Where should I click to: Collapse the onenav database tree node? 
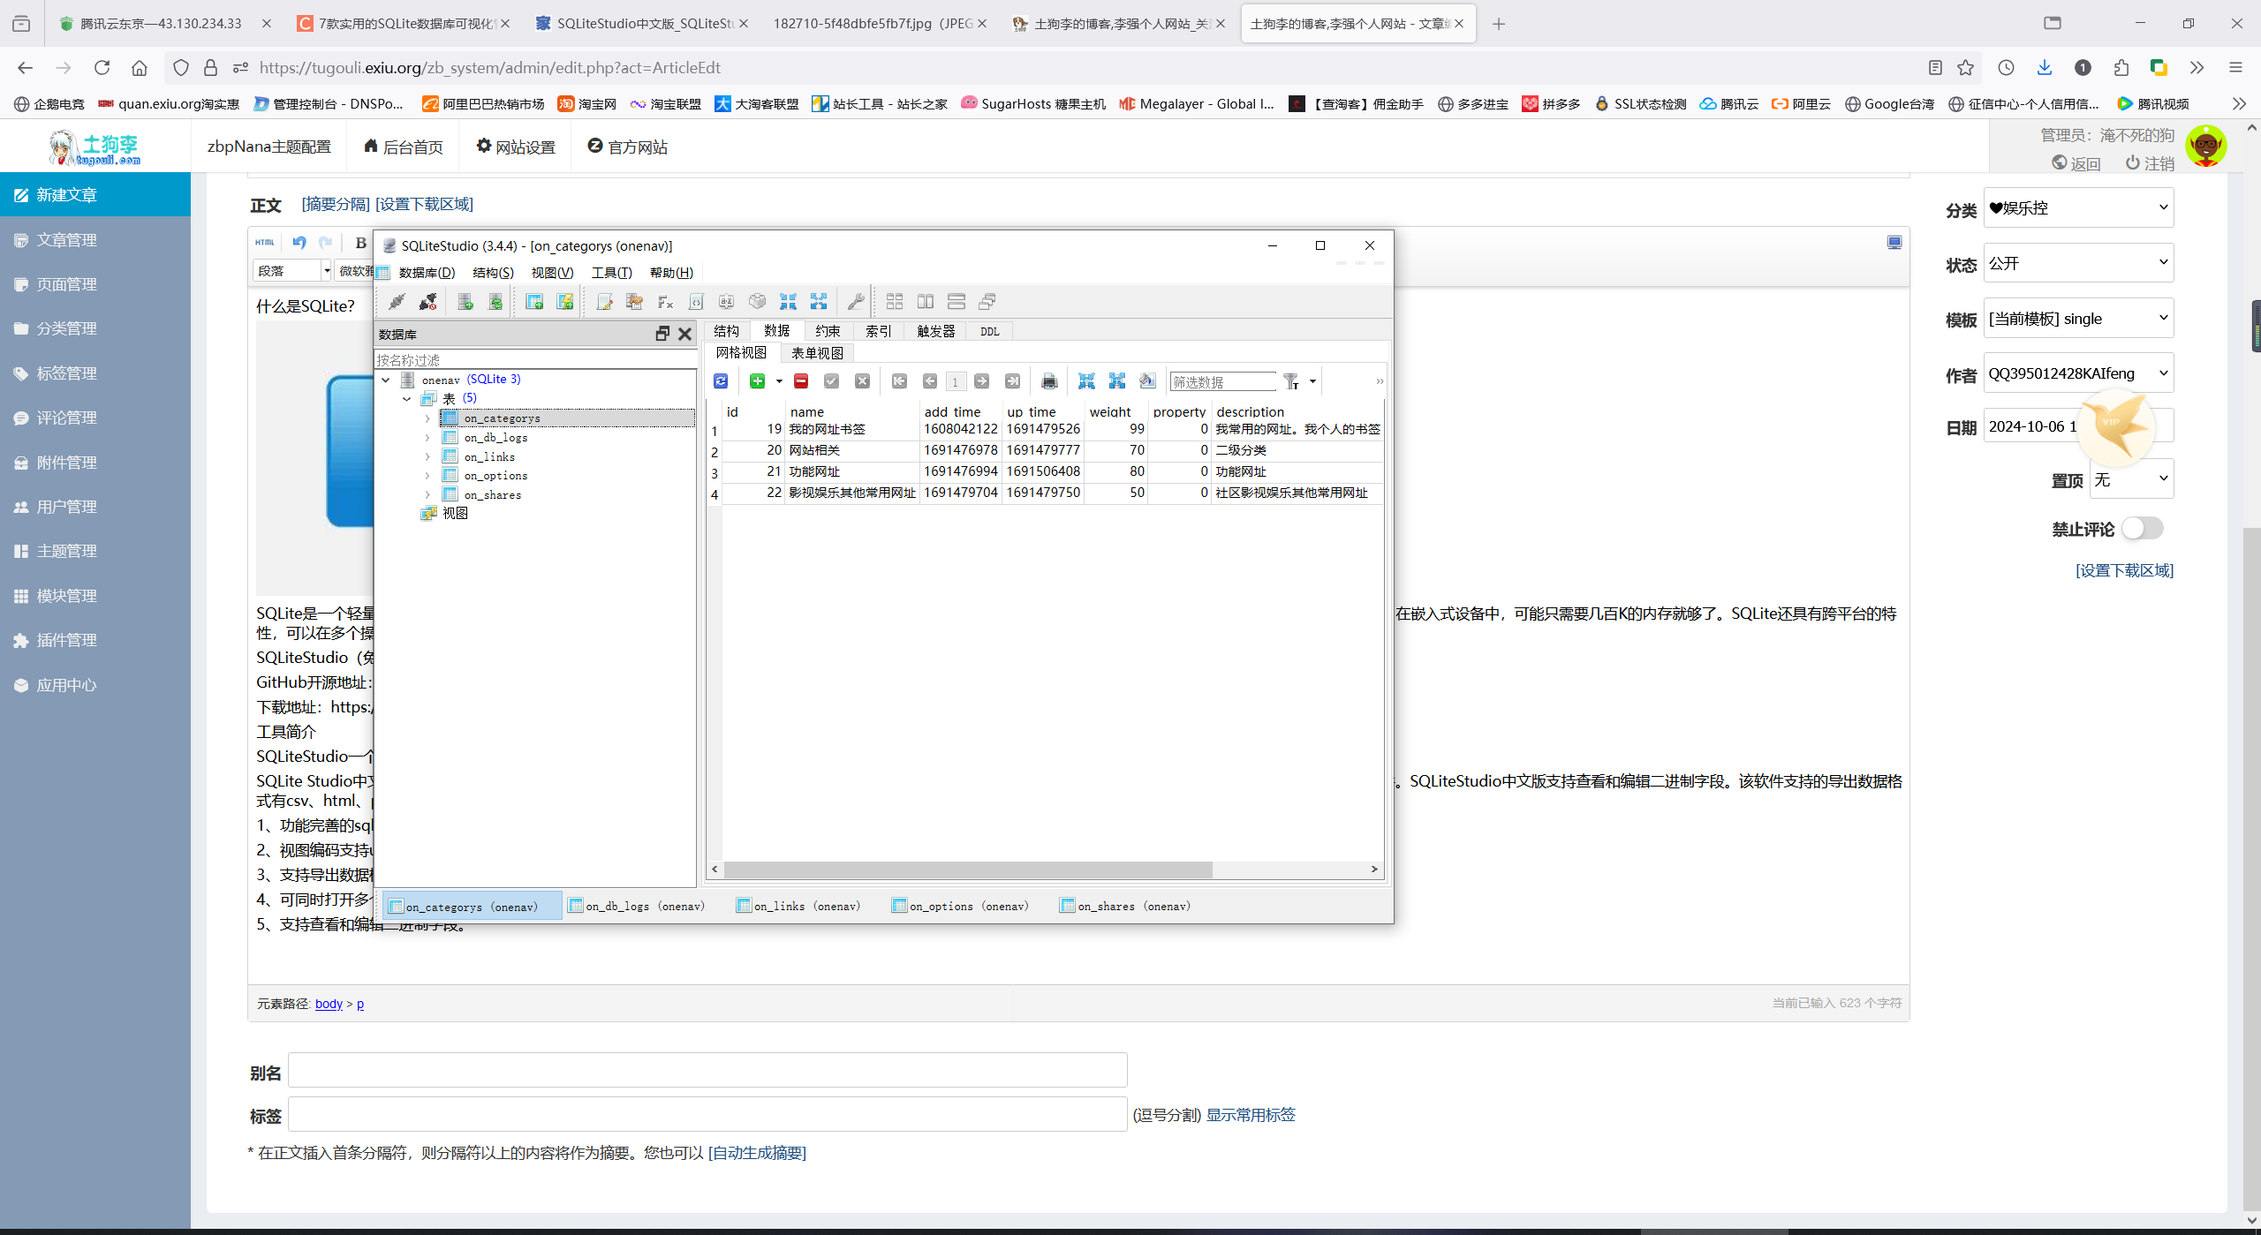tap(386, 380)
